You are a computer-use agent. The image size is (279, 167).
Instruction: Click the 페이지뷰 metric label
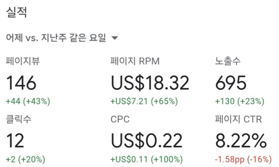(23, 61)
